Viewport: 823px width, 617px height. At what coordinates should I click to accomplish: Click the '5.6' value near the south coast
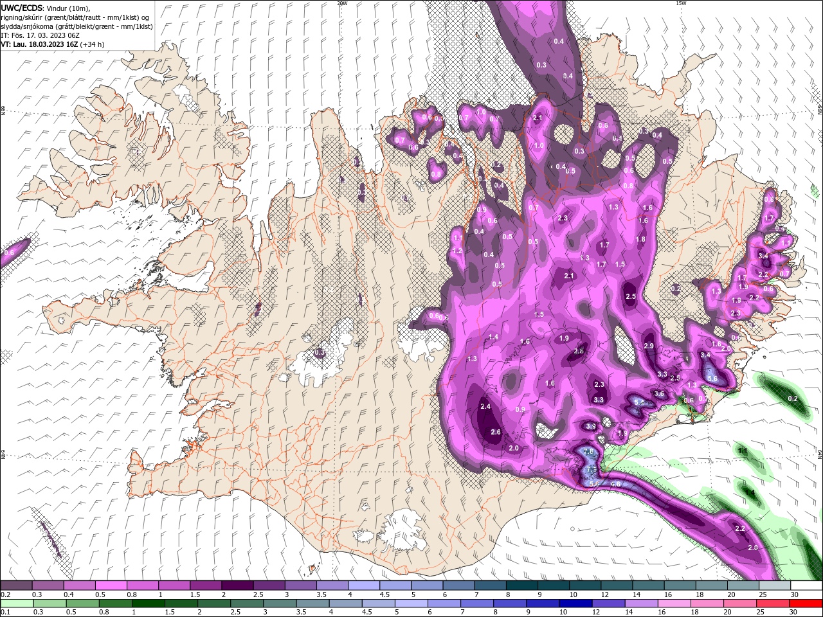pos(594,483)
